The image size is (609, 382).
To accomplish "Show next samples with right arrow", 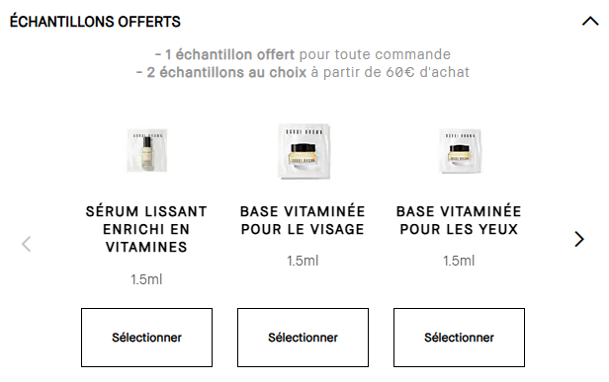I will (579, 239).
